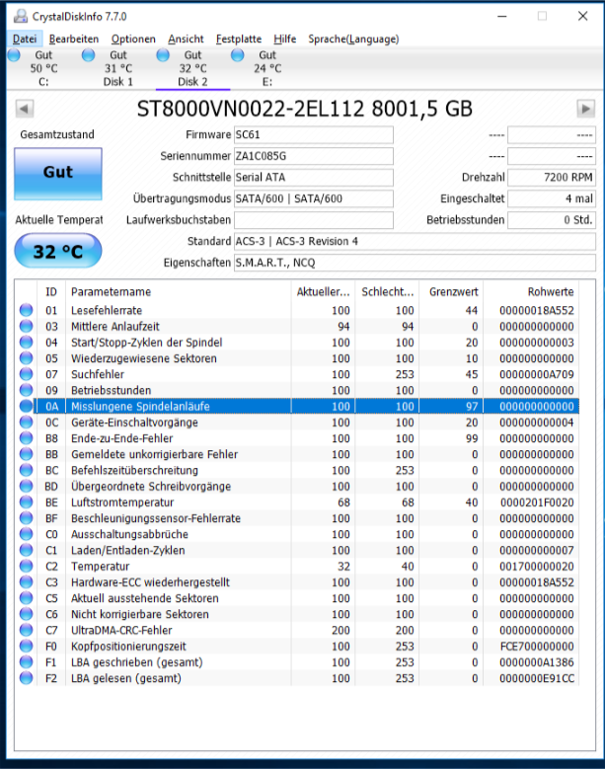Click status icon of Luftstromtemperatur row
This screenshot has width=605, height=769.
pos(26,502)
